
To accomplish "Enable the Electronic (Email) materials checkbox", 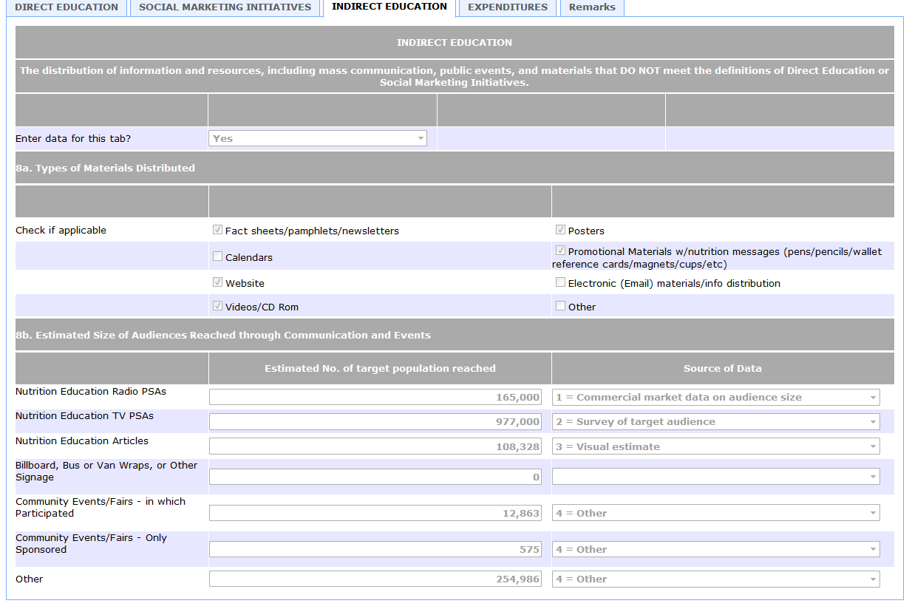I will pyautogui.click(x=560, y=282).
